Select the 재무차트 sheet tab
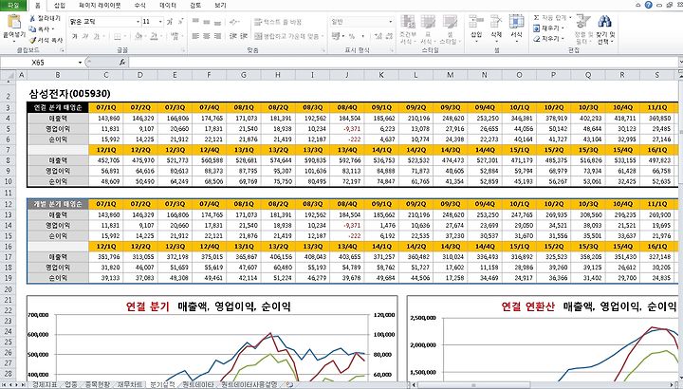Viewport: 683px width, 389px height. 130,384
